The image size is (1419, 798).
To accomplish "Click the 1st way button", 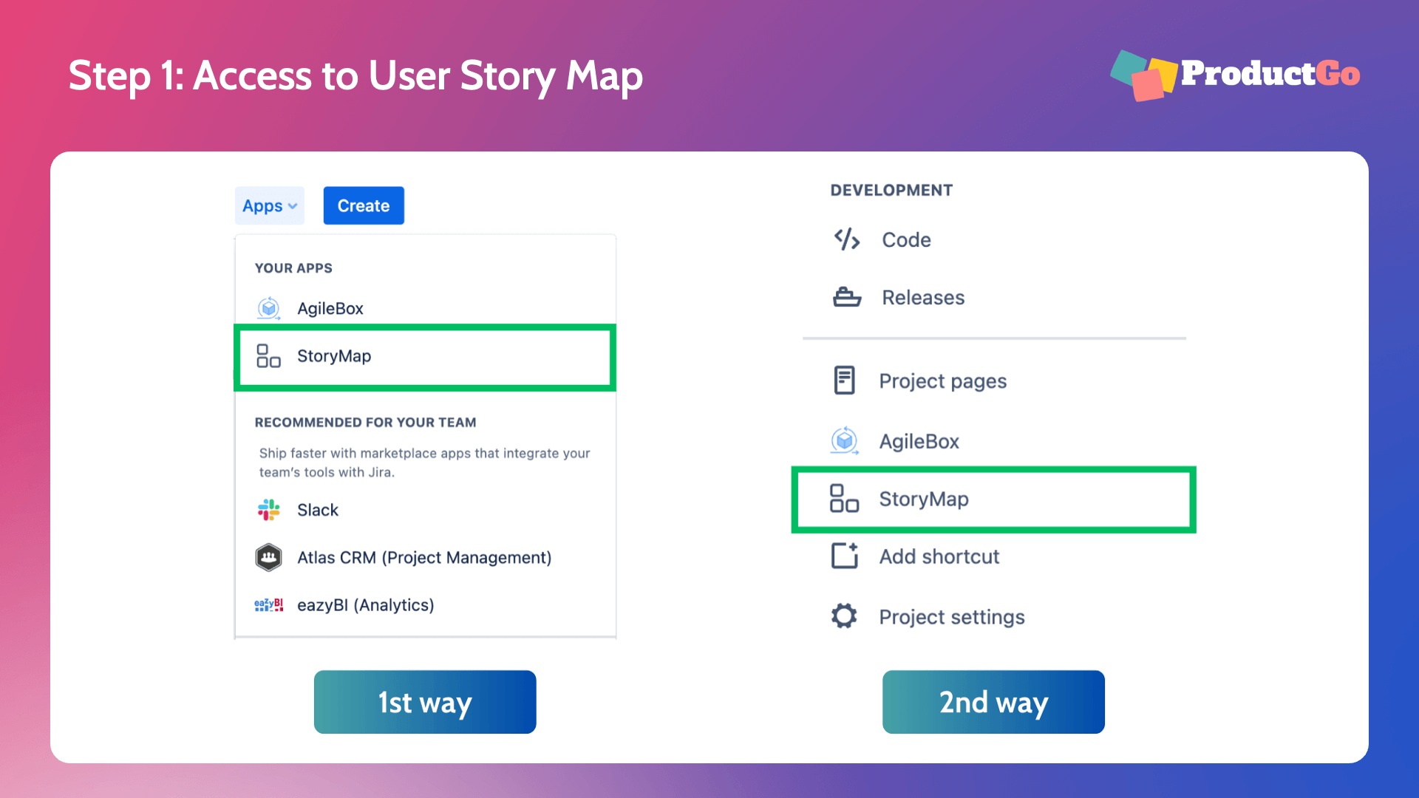I will 425,702.
